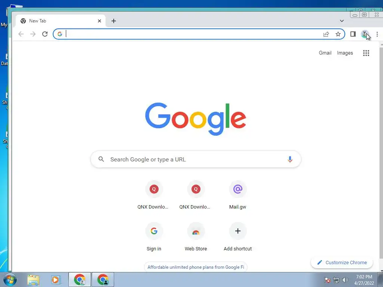The height and width of the screenshot is (287, 383).
Task: Switch to the second Chrome taskbar button
Action: pos(103,280)
